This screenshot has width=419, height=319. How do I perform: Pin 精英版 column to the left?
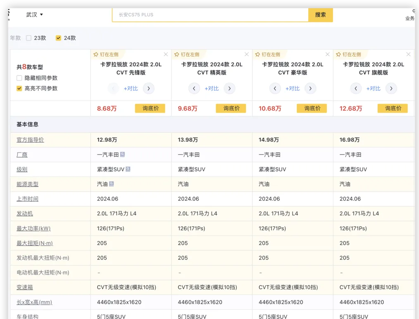pyautogui.click(x=186, y=54)
